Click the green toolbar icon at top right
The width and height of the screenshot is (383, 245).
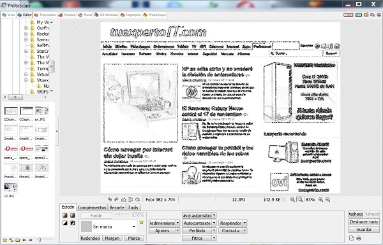point(358,15)
